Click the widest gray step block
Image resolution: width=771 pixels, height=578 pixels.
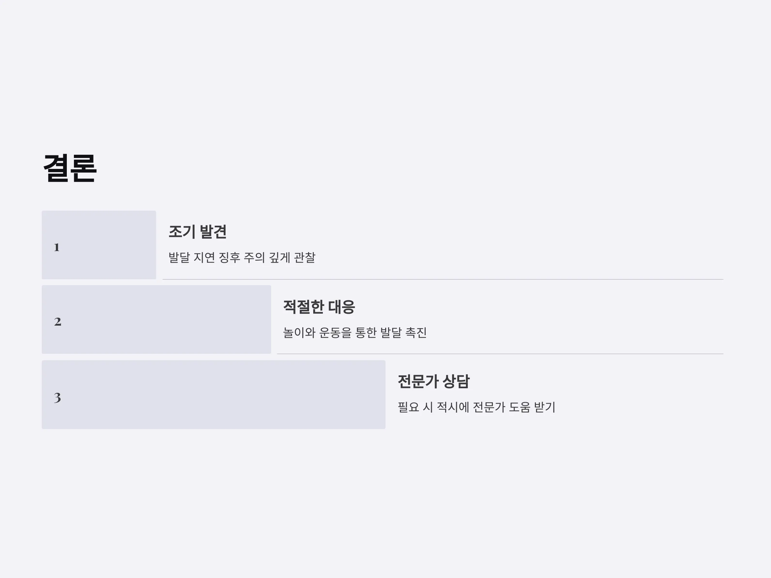coord(214,394)
